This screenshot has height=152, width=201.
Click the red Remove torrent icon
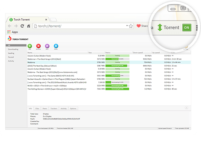38,46
